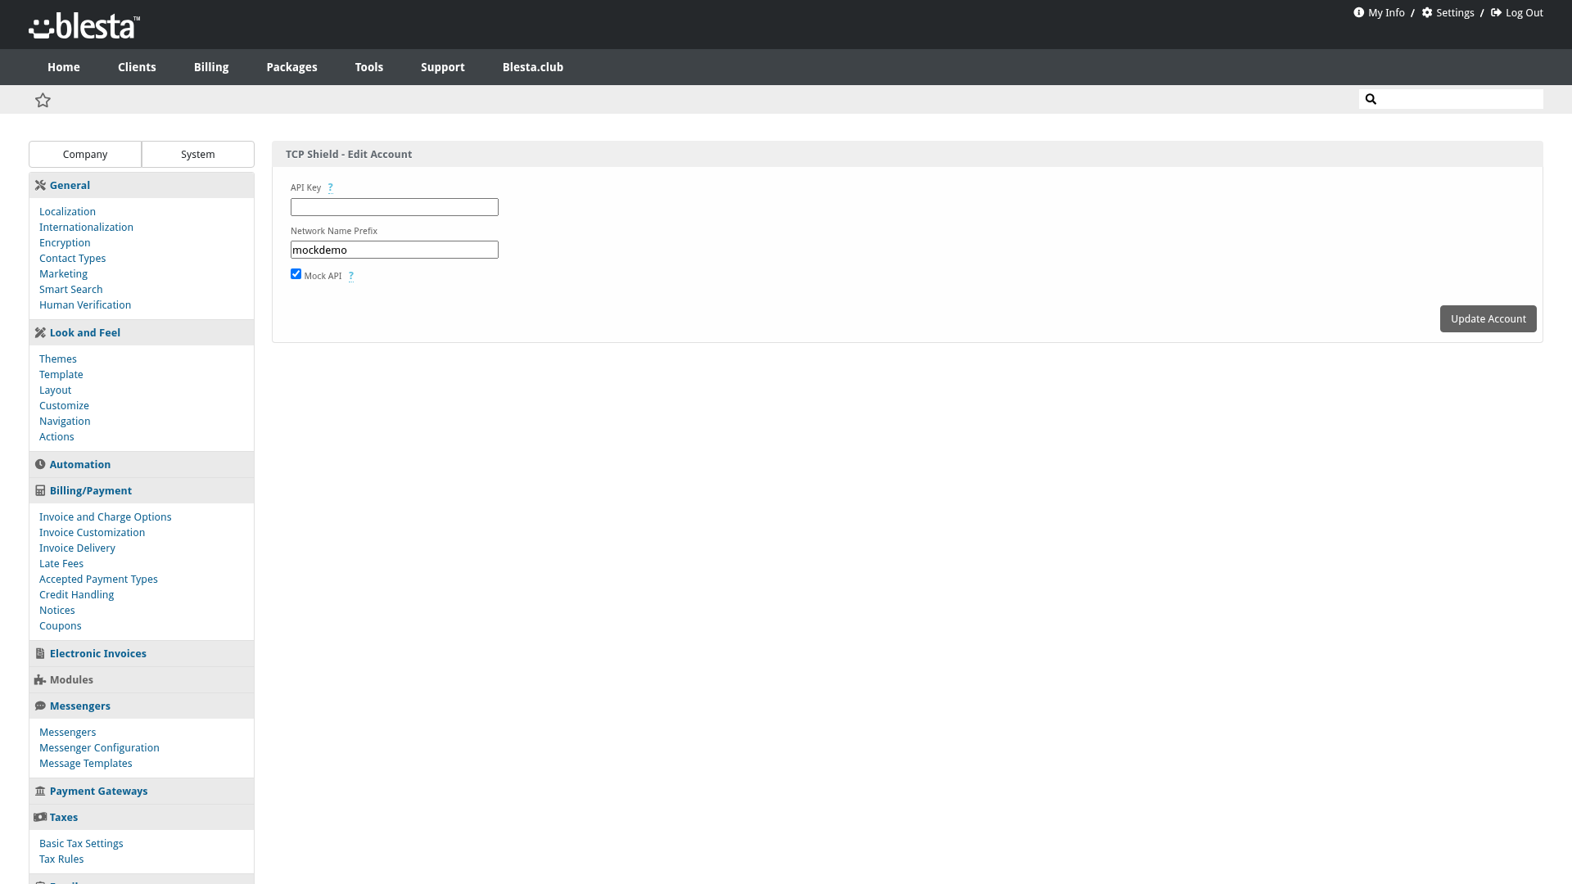
Task: Switch to the System tab
Action: tap(198, 154)
